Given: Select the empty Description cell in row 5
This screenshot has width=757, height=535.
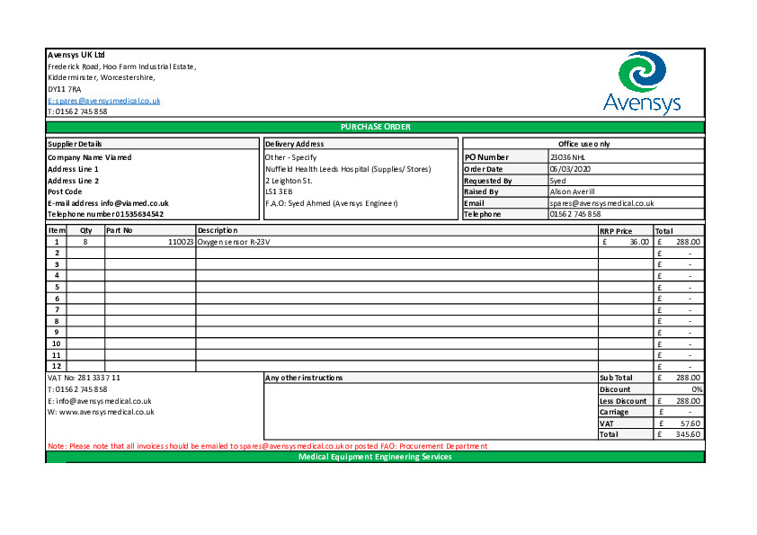Looking at the screenshot, I should coord(396,287).
